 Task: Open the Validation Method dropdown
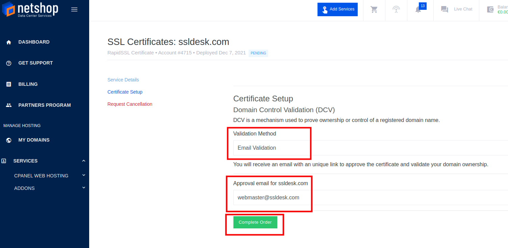(x=371, y=148)
